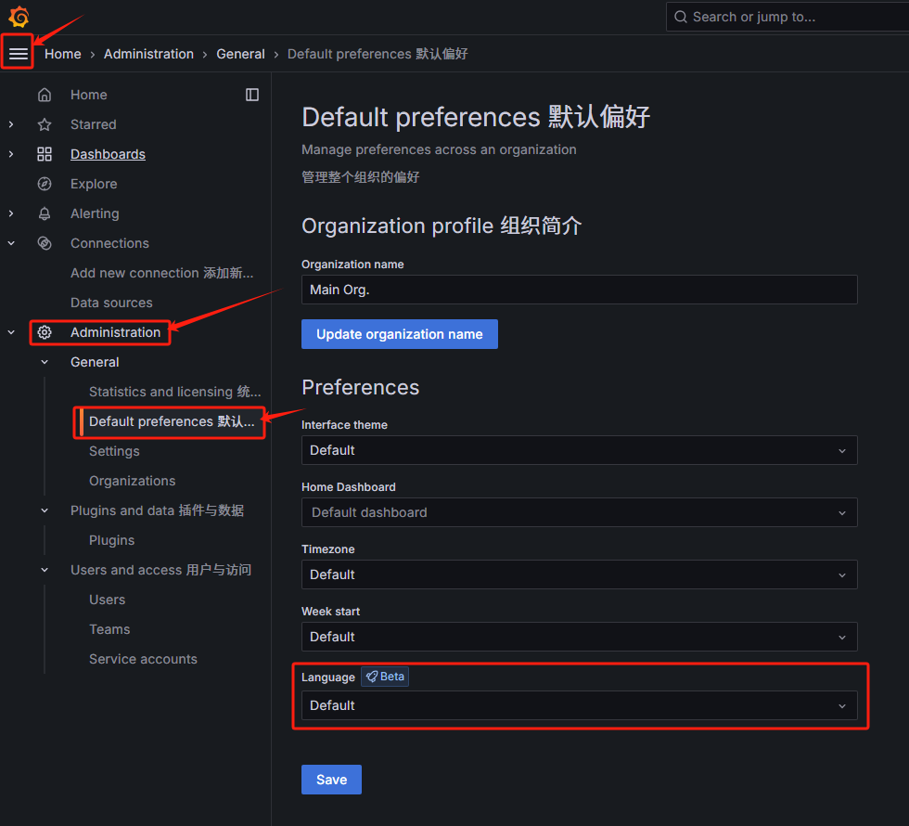The image size is (909, 826).
Task: Collapse Plugins and data subsection
Action: point(45,510)
